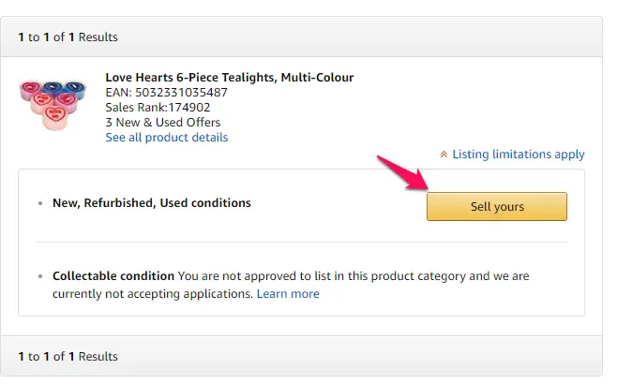Click the Love Hearts tealights product thumbnail
The width and height of the screenshot is (617, 384).
click(x=53, y=105)
